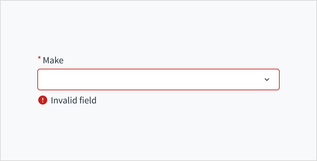Click the Invalid field error message

[x=73, y=100]
